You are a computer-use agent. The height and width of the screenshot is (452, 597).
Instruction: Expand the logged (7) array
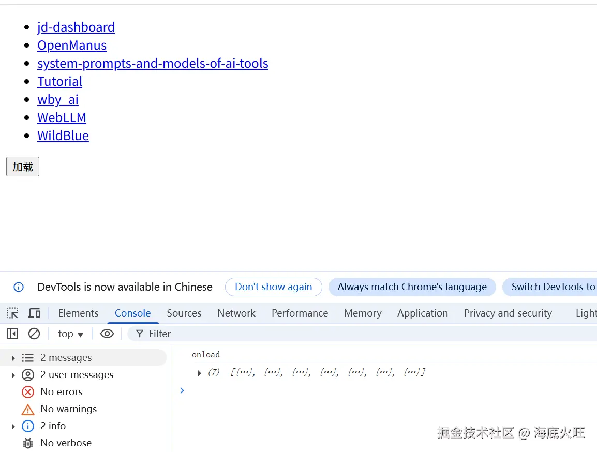coord(199,373)
